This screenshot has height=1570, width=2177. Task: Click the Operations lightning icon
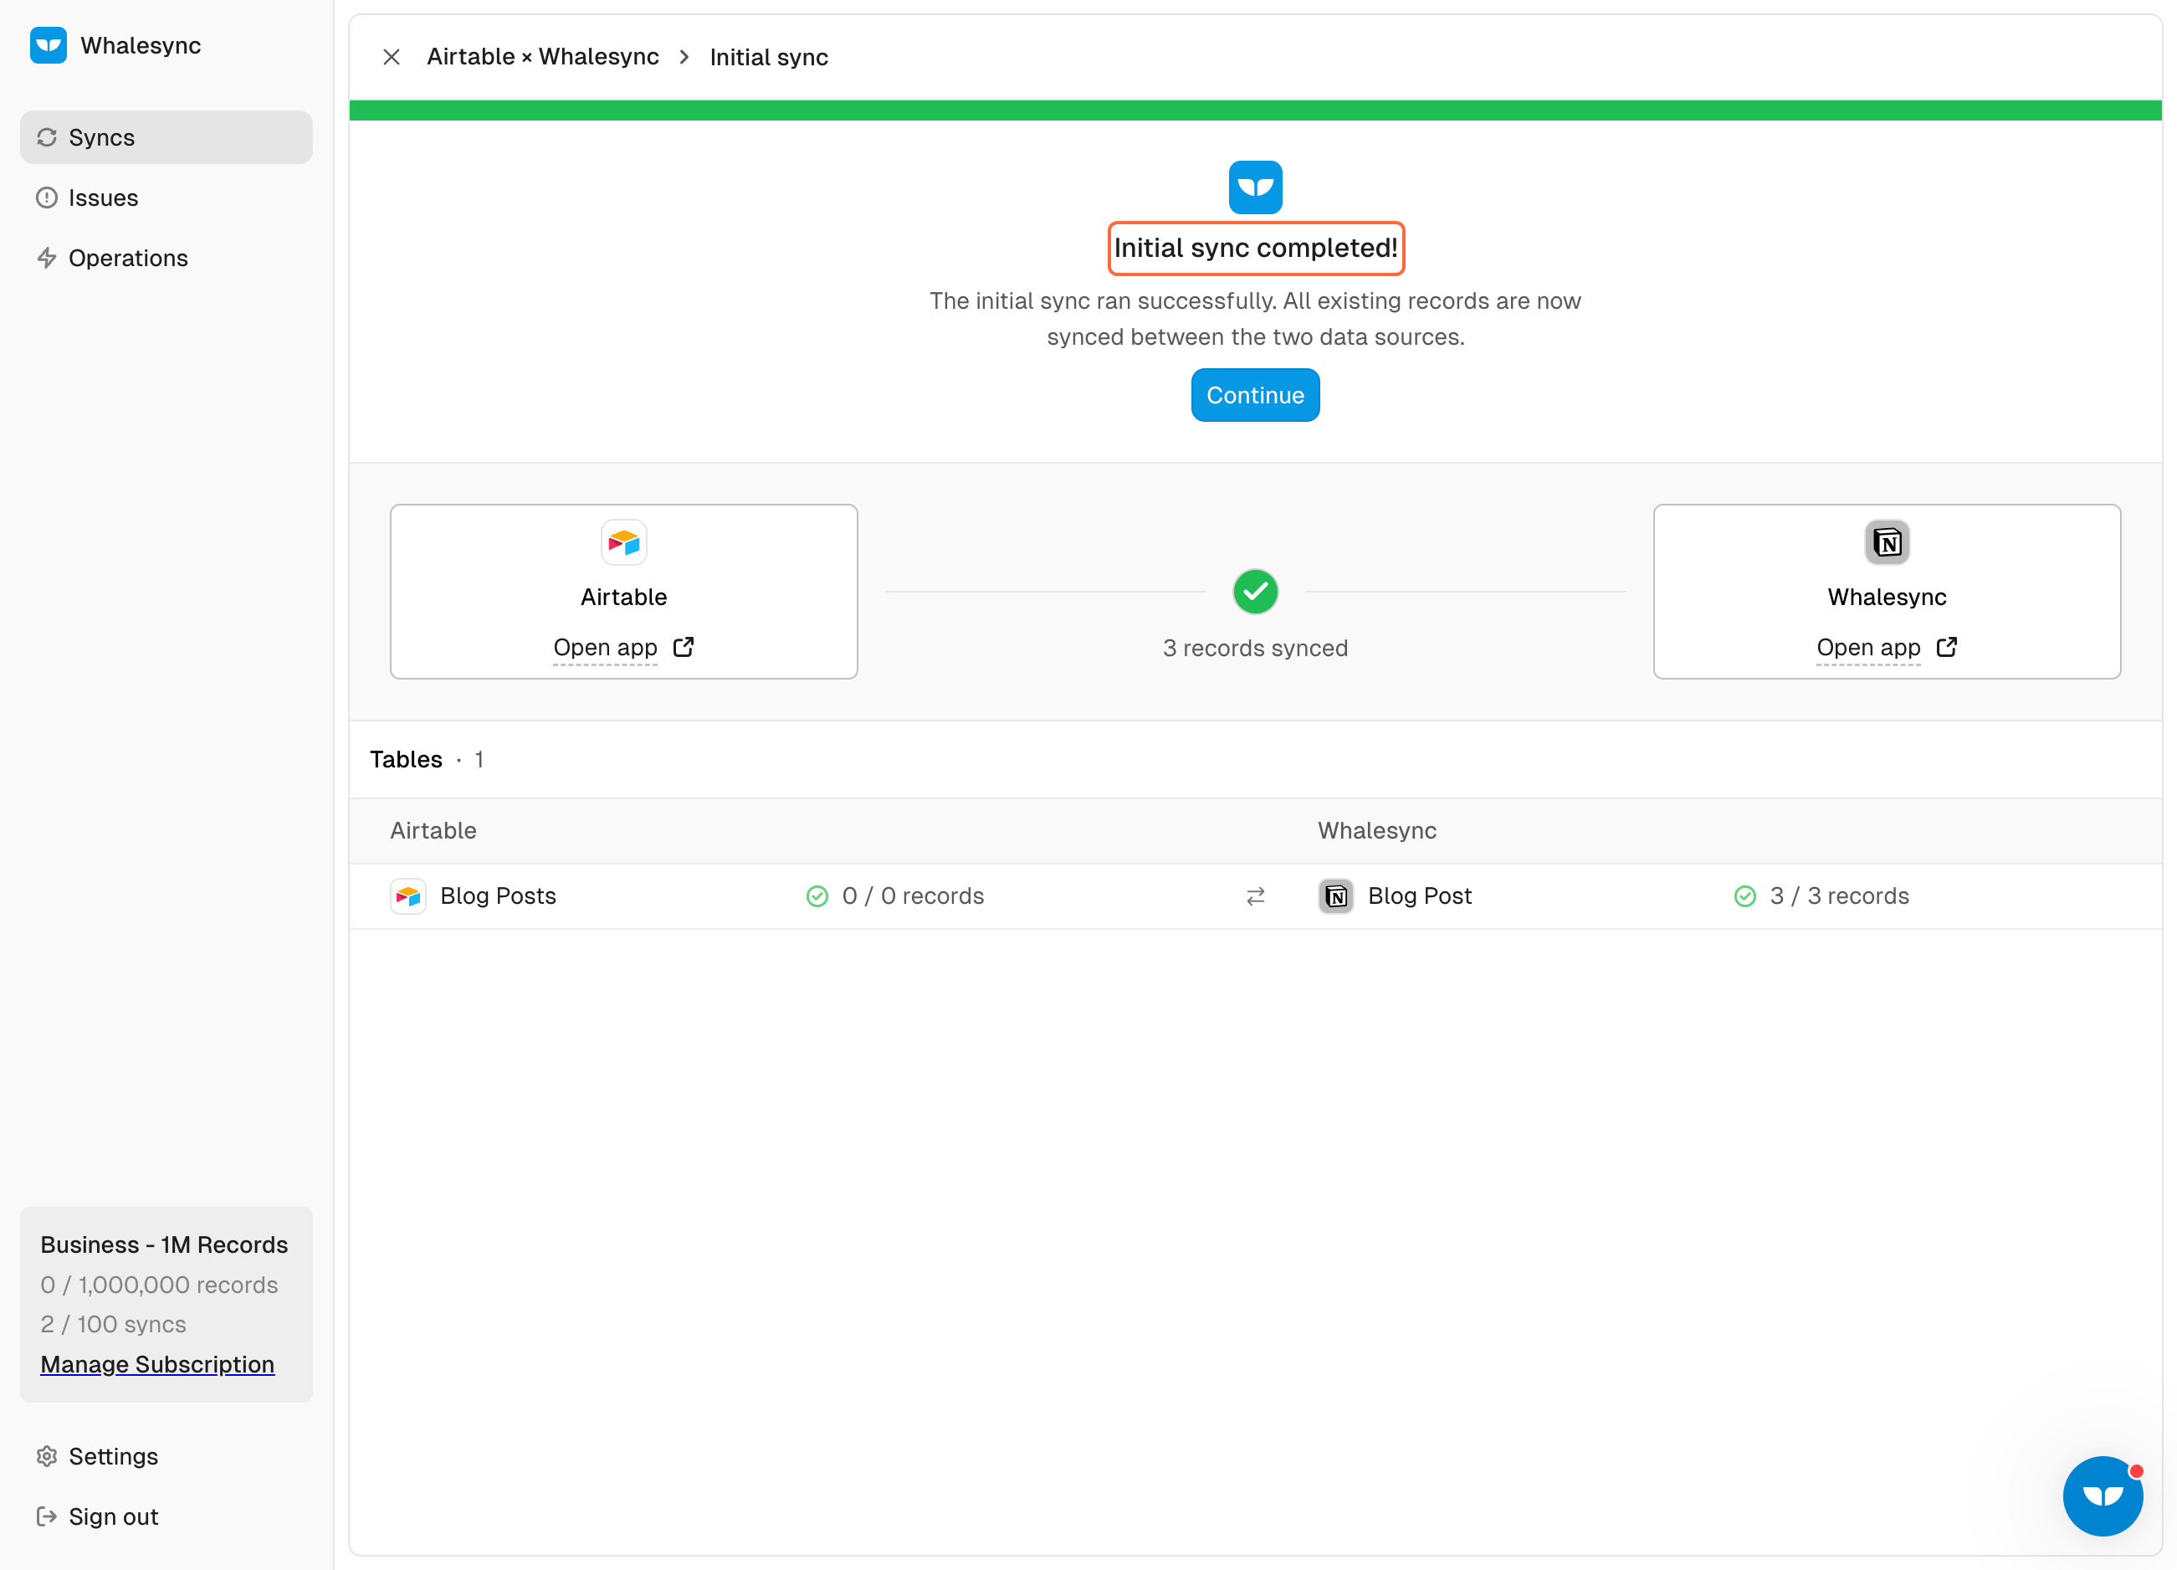47,259
